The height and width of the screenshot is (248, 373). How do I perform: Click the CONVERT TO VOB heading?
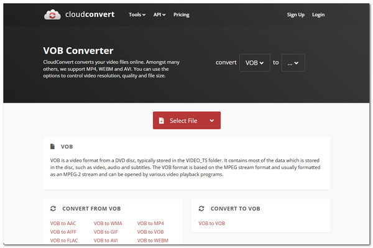(235, 208)
